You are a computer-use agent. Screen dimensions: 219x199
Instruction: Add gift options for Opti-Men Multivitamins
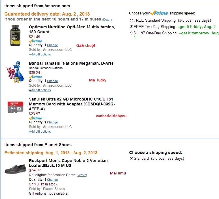40,54
